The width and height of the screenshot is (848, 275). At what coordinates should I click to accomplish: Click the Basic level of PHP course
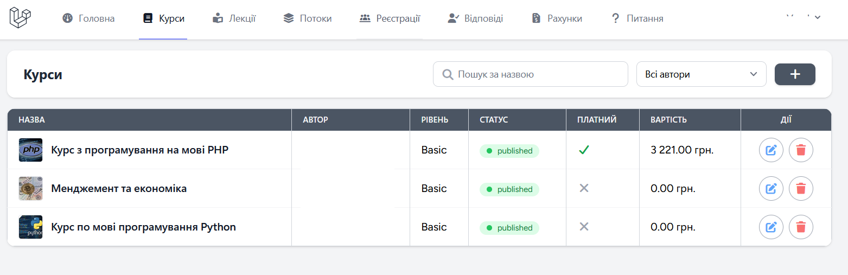point(434,150)
